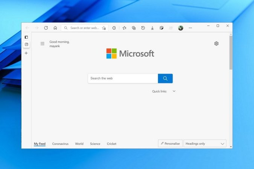This screenshot has height=169, width=254.
Task: Open the History icon
Action: pos(143,28)
